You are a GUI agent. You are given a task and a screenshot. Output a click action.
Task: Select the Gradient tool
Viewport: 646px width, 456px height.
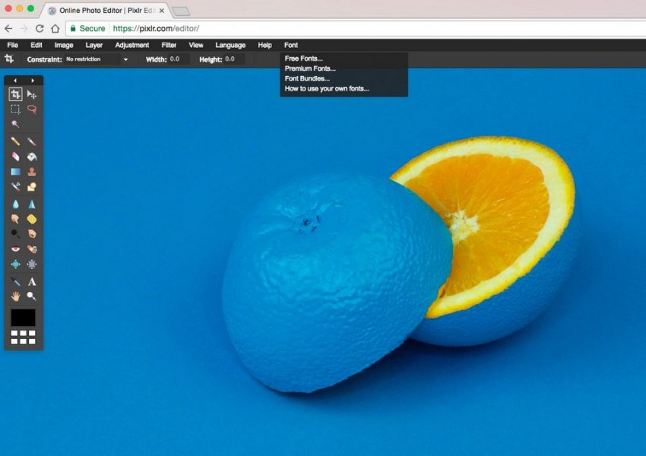tap(15, 172)
